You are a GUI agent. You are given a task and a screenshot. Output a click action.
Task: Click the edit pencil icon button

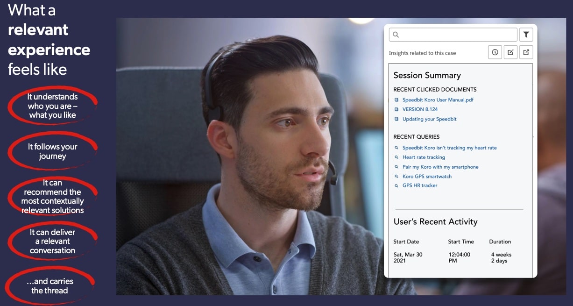tap(510, 52)
